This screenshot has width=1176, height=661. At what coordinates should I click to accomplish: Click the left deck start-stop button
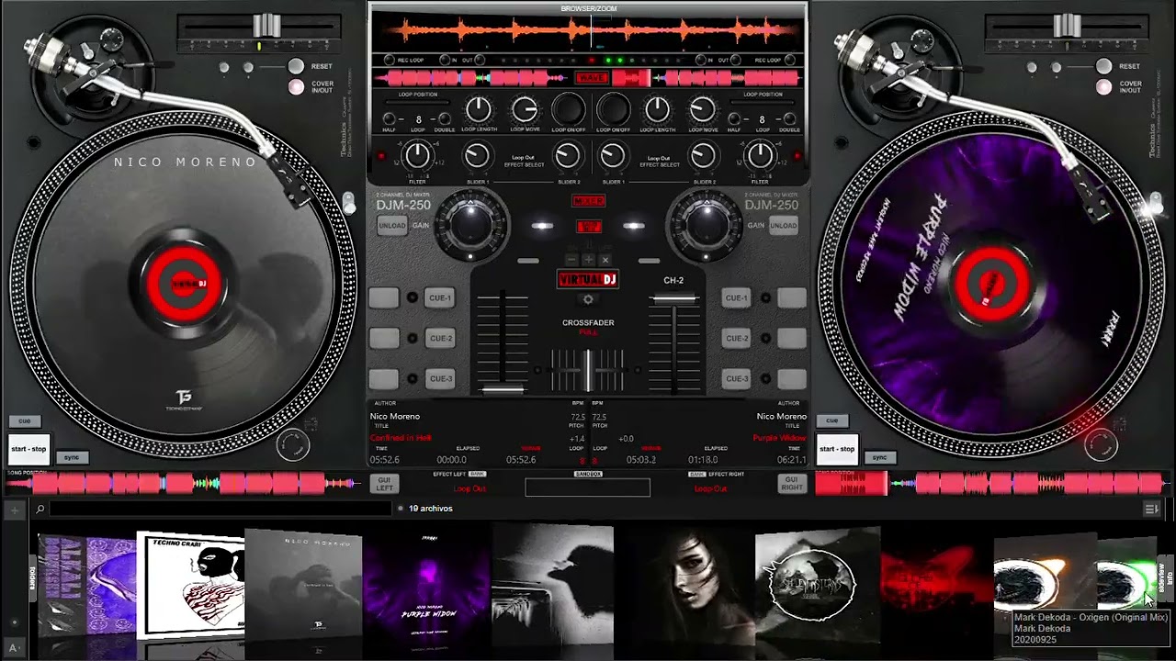[28, 449]
